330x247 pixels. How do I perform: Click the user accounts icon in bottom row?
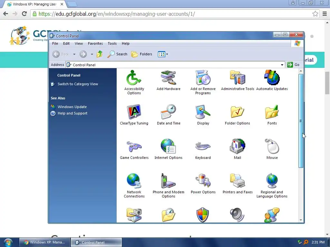coord(272,215)
